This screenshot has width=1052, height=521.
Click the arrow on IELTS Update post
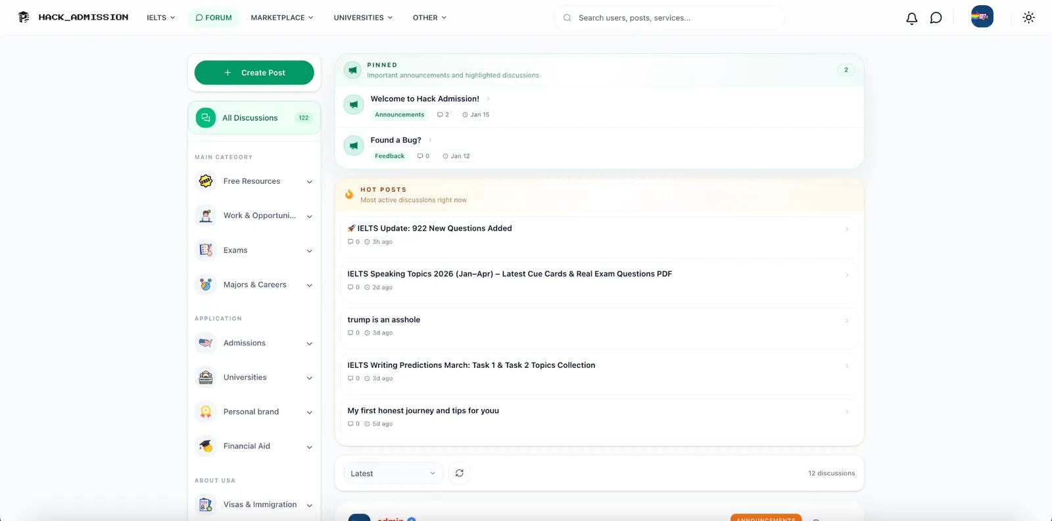coord(847,229)
